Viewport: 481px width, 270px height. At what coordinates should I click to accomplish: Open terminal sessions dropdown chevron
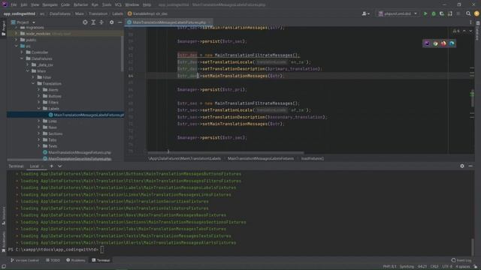60,166
